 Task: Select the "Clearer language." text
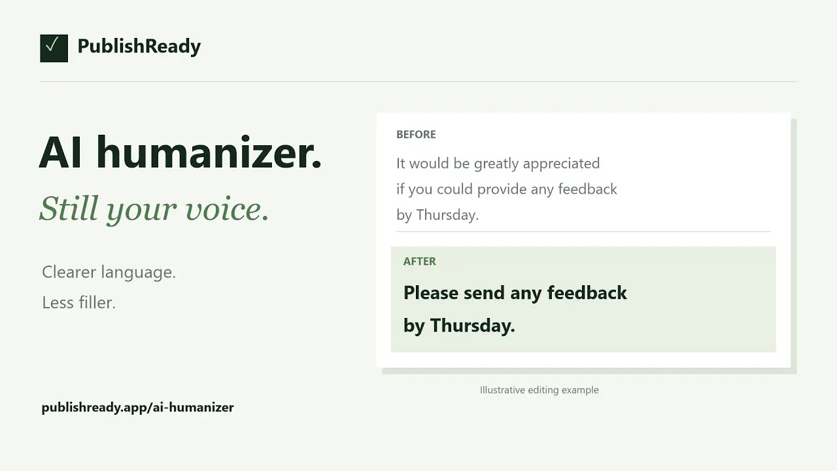click(109, 272)
